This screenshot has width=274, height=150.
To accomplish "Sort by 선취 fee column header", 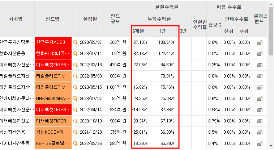I will [x=229, y=31].
